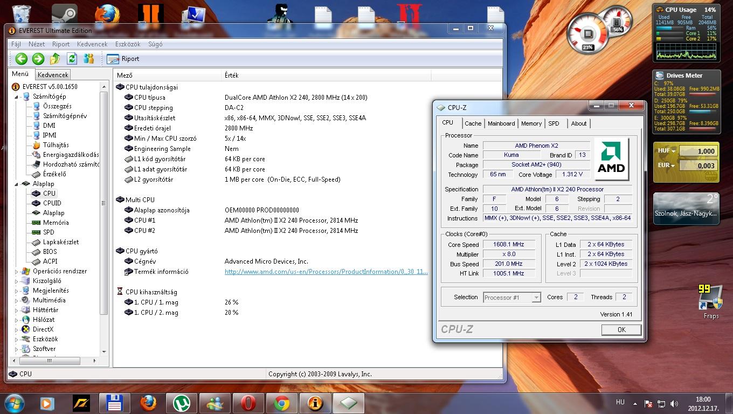This screenshot has height=414, width=733.
Task: Click the green Back arrow in EVEREST toolbar
Action: 21,59
